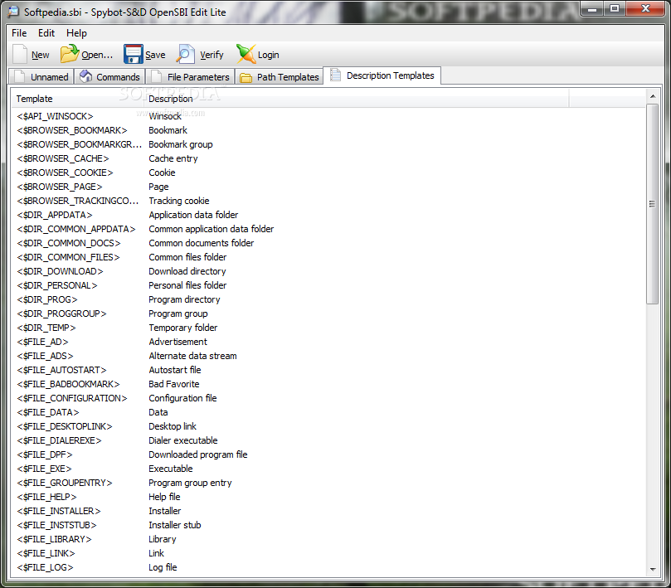Viewport: 671px width, 588px height.
Task: Select the <$FILE_EXE> template
Action: pos(44,469)
